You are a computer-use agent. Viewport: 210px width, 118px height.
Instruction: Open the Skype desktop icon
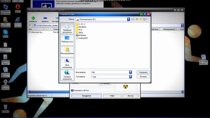pyautogui.click(x=5, y=33)
